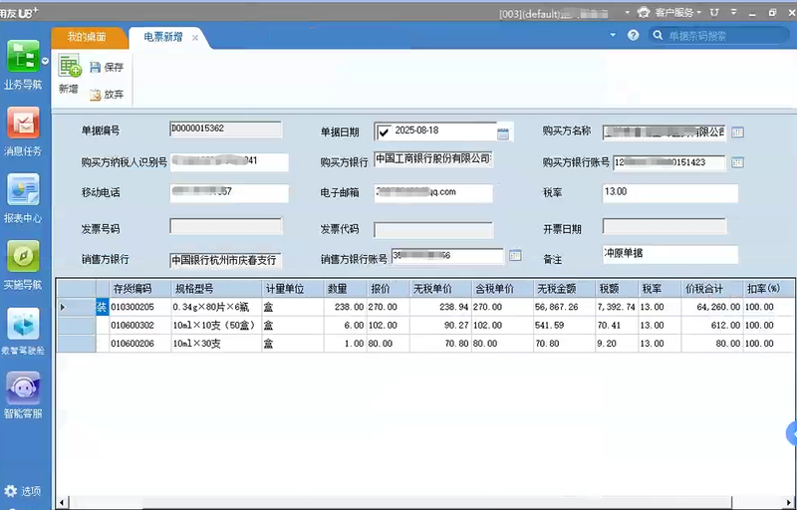The image size is (797, 510).
Task: Click the 销售方银行 field
Action: tap(226, 261)
